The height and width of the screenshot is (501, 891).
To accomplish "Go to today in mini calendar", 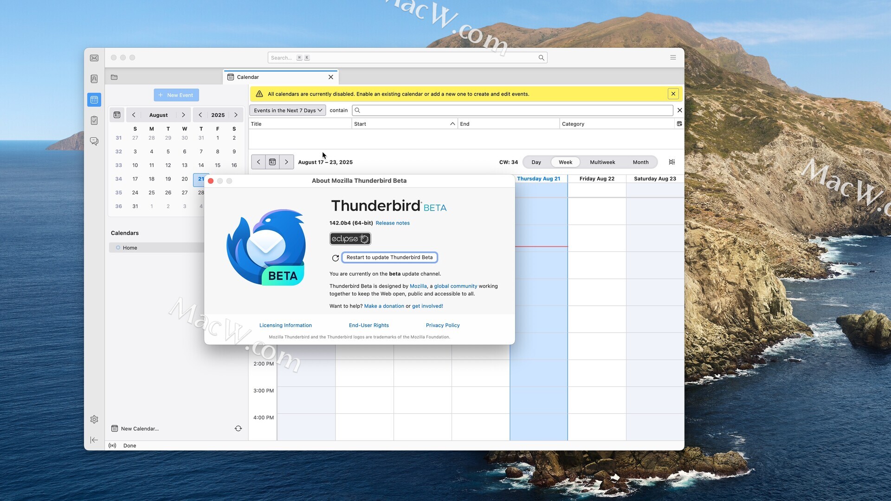I will [117, 115].
